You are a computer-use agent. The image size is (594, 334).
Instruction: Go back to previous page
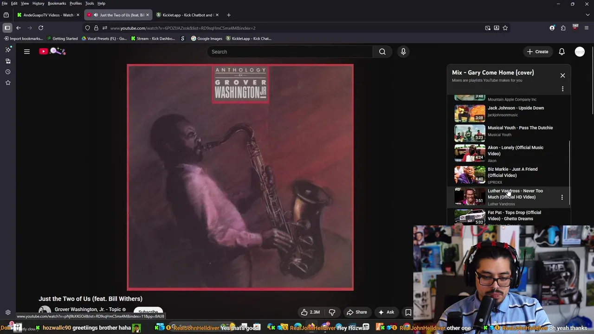click(x=19, y=28)
